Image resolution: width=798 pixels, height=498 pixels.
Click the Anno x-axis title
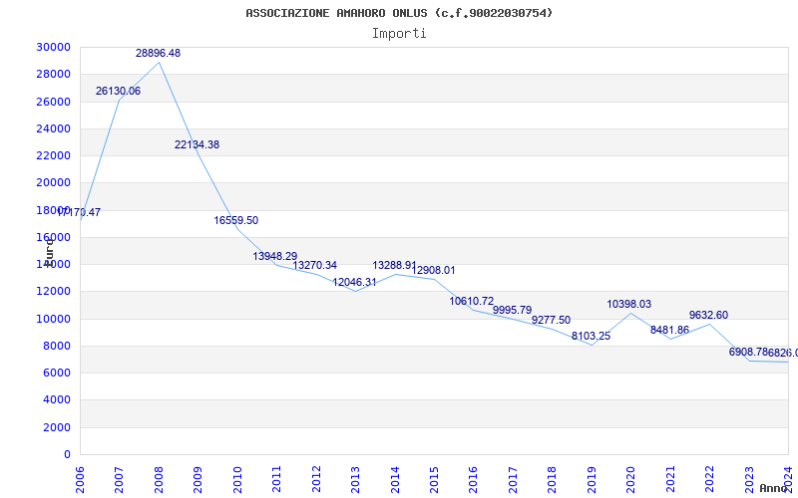[773, 488]
